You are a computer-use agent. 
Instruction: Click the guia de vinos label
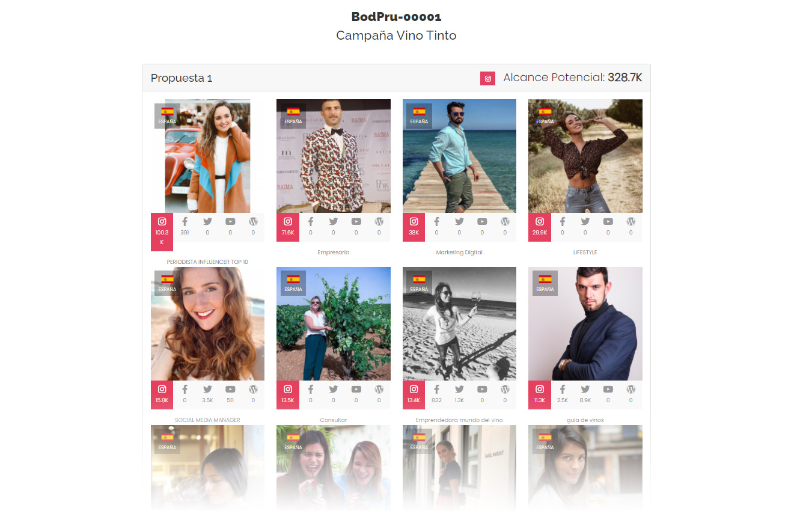(x=585, y=420)
